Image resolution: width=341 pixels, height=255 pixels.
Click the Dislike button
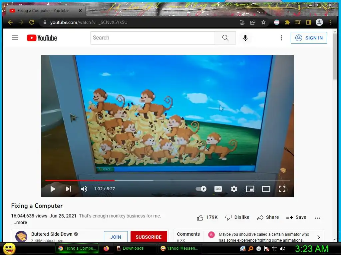pyautogui.click(x=237, y=217)
